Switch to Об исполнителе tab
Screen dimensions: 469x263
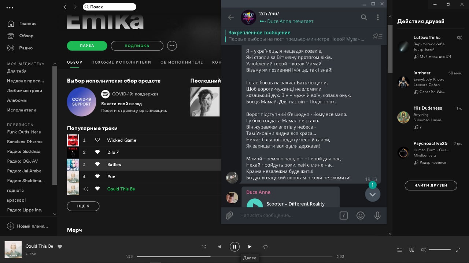(x=182, y=62)
